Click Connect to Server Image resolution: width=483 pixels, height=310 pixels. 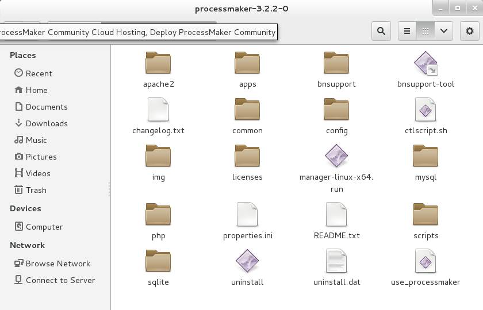[x=60, y=280]
